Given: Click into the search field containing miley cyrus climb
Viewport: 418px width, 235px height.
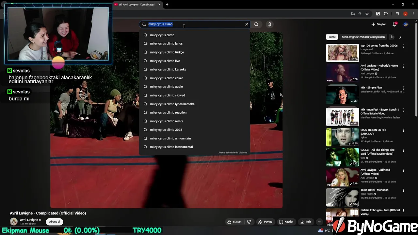Looking at the screenshot, I should (195, 24).
